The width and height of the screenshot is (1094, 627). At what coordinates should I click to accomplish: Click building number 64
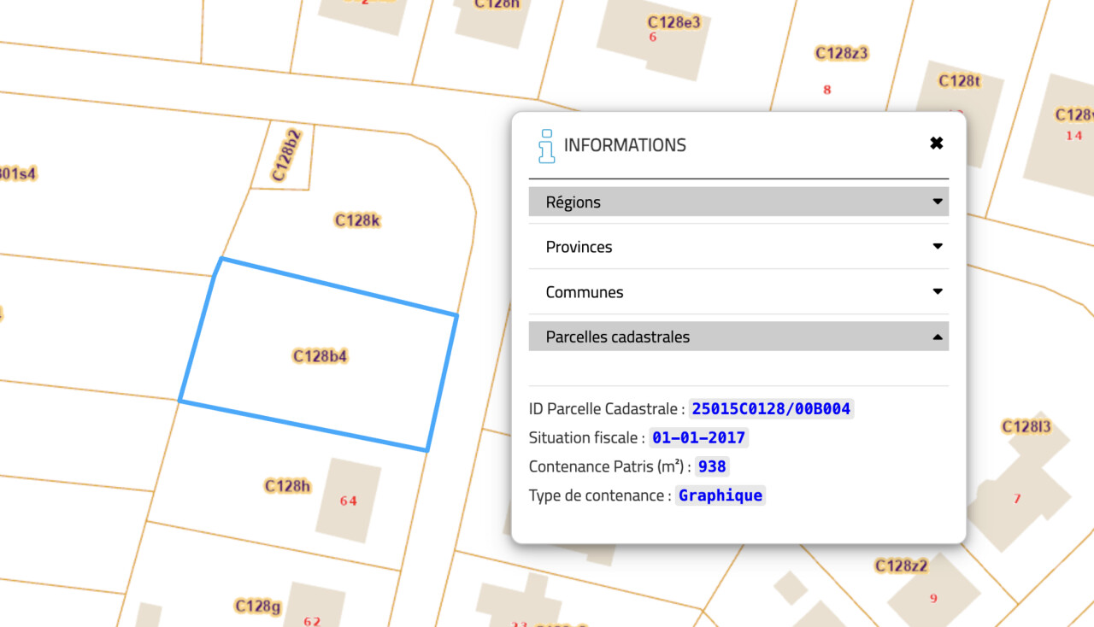348,501
